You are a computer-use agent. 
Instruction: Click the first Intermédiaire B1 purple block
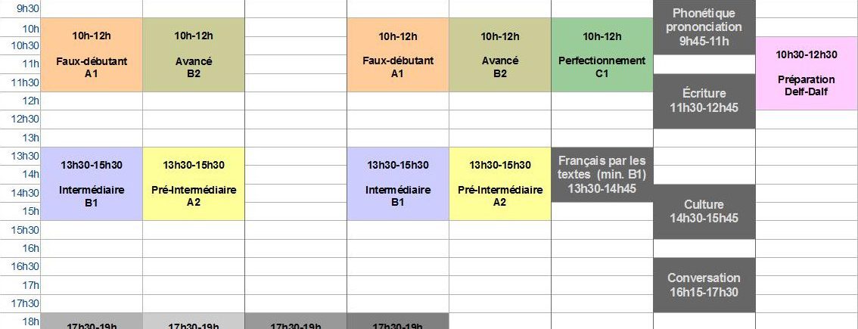[x=92, y=184]
